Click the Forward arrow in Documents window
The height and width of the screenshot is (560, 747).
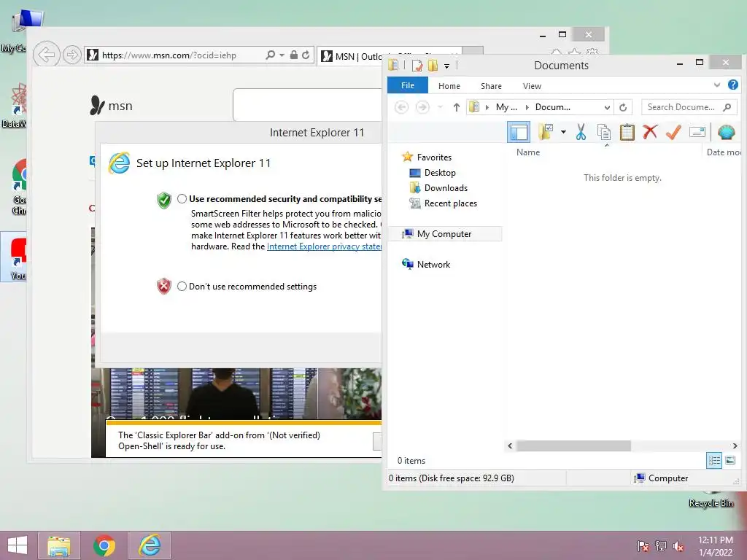[x=422, y=107]
